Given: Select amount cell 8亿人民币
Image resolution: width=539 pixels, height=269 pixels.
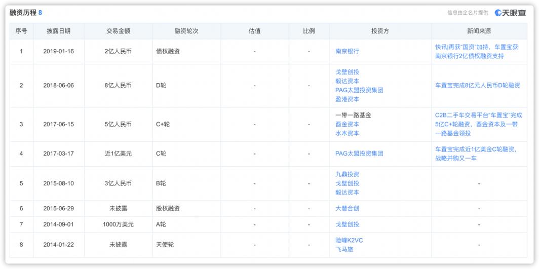Looking at the screenshot, I should pyautogui.click(x=118, y=85).
